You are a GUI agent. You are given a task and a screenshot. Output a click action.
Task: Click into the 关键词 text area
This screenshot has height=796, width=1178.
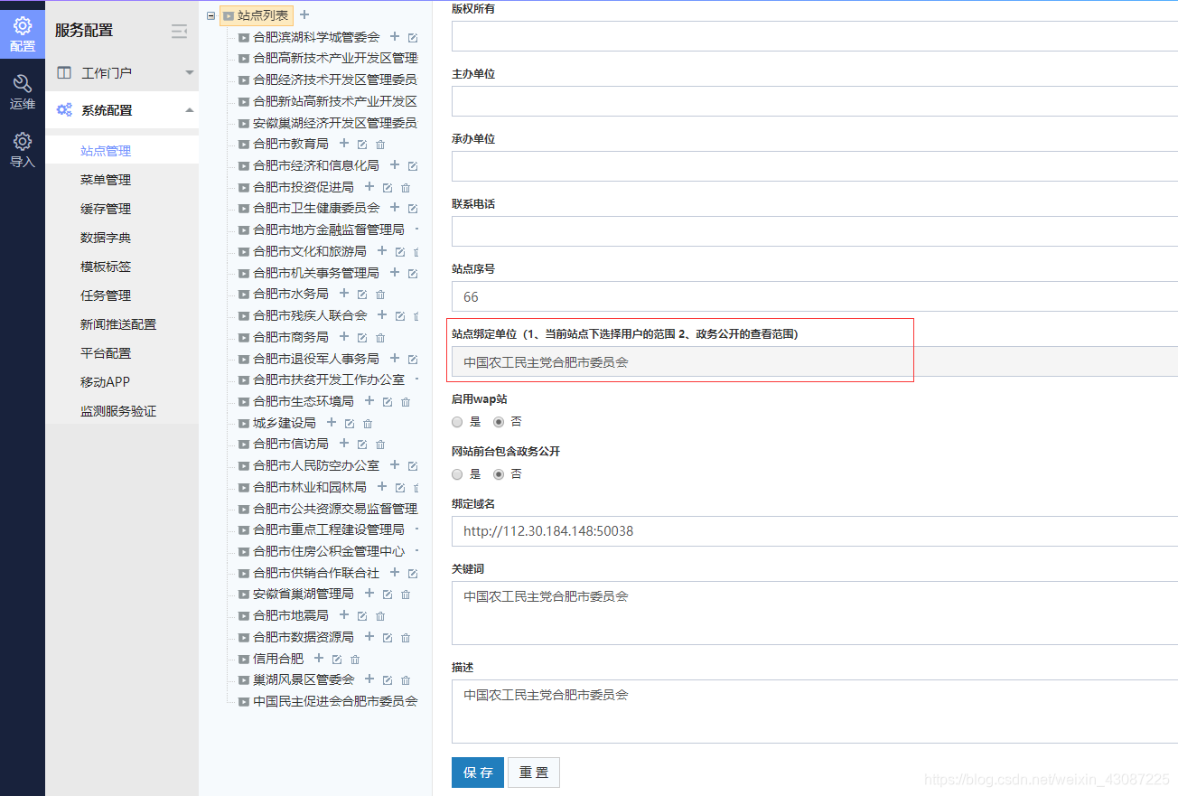click(815, 613)
